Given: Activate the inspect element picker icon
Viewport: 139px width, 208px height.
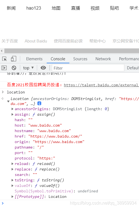Looking at the screenshot, I should coord(4,59).
